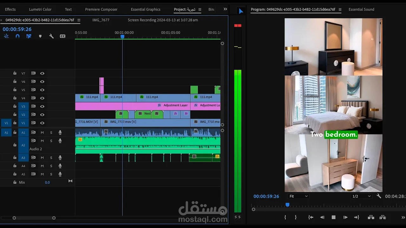Target track A3 header button
The image size is (406, 228).
[23, 158]
